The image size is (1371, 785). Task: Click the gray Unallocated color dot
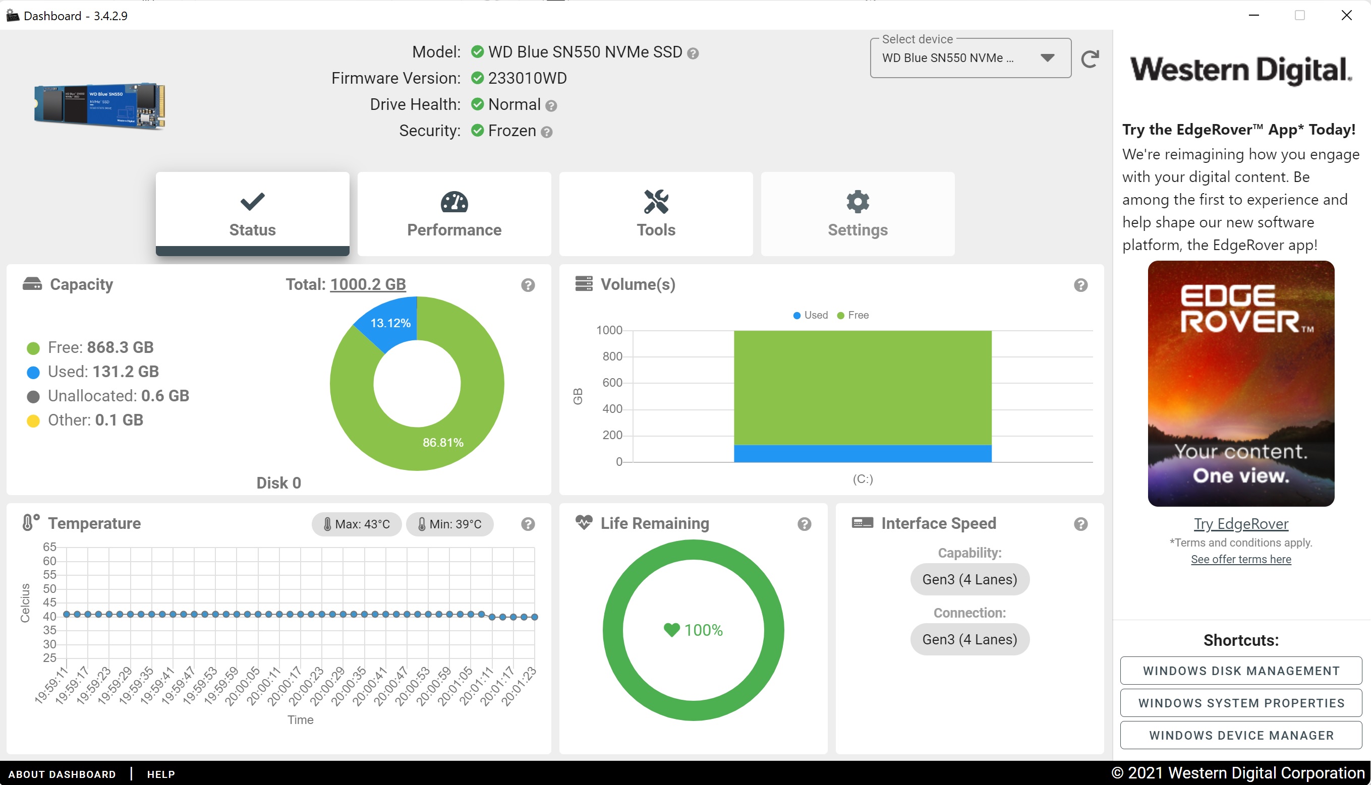(x=33, y=397)
